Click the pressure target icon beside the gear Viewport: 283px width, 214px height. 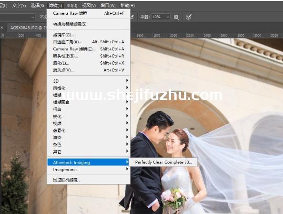188,17
